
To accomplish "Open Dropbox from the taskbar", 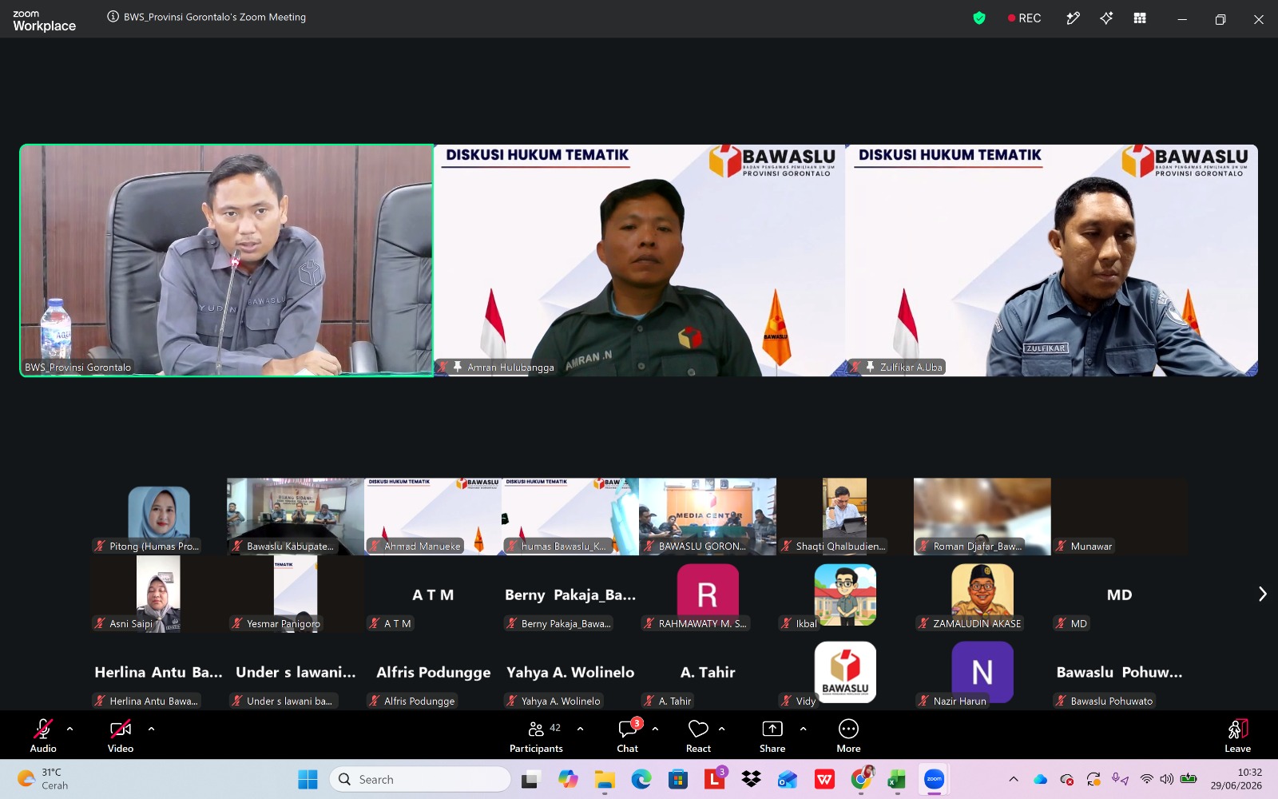I will (752, 779).
